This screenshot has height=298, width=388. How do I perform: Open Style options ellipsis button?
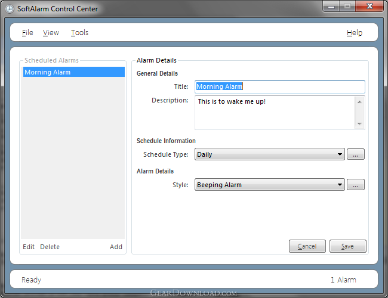tap(356, 185)
